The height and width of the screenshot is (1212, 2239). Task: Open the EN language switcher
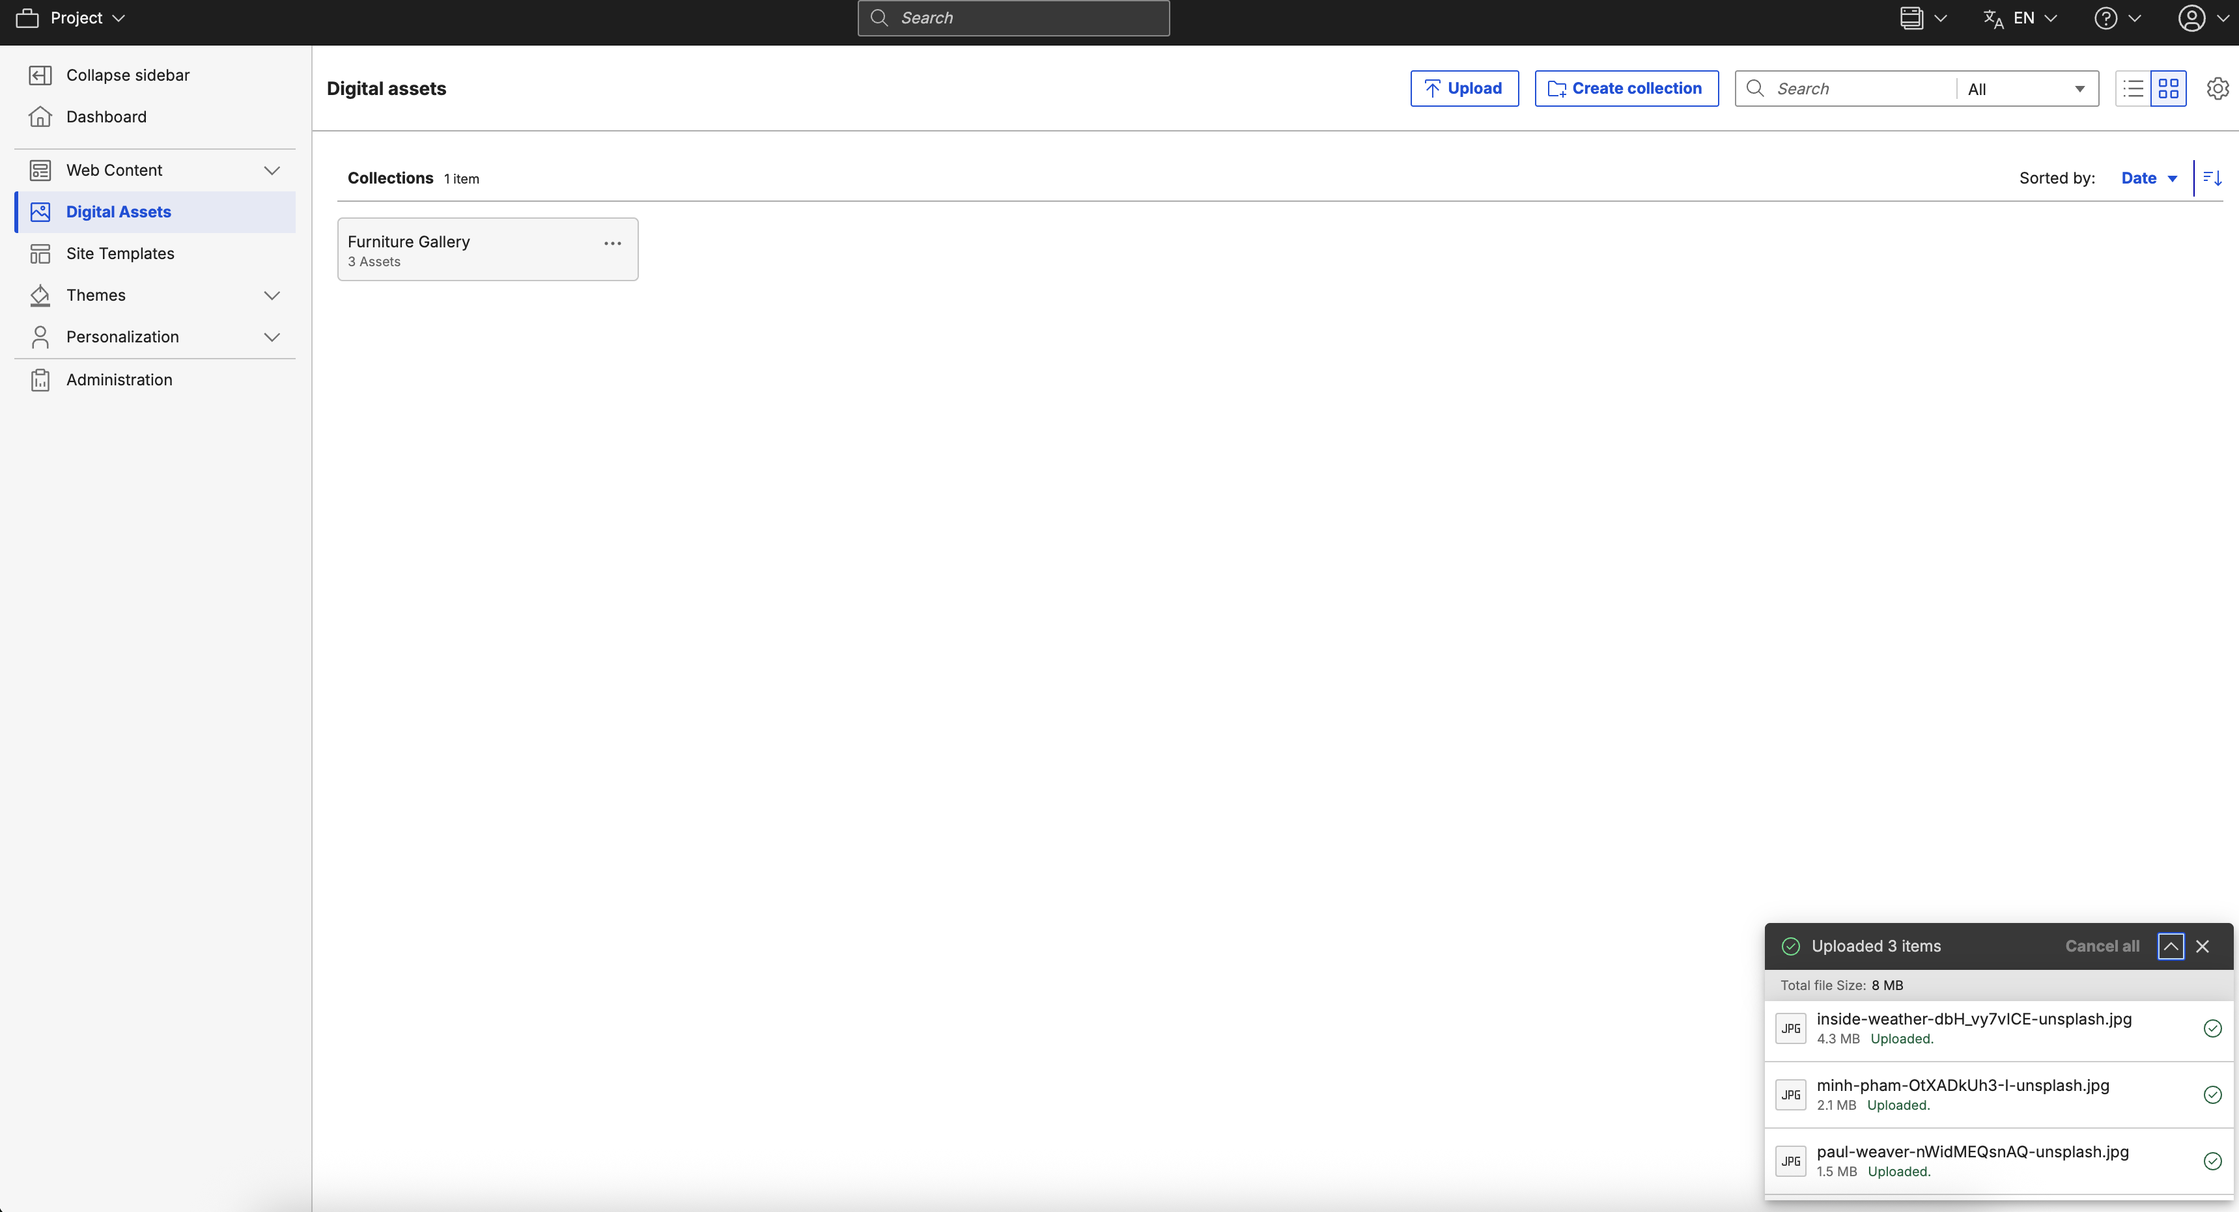[x=2025, y=18]
